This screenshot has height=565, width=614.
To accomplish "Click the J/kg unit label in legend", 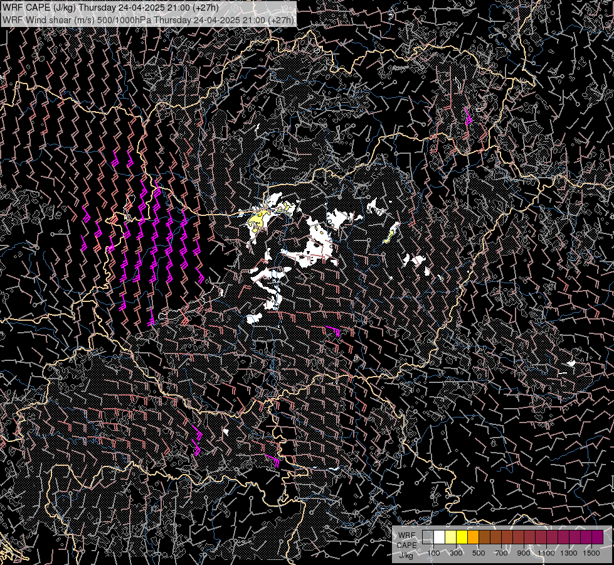I will [x=406, y=556].
